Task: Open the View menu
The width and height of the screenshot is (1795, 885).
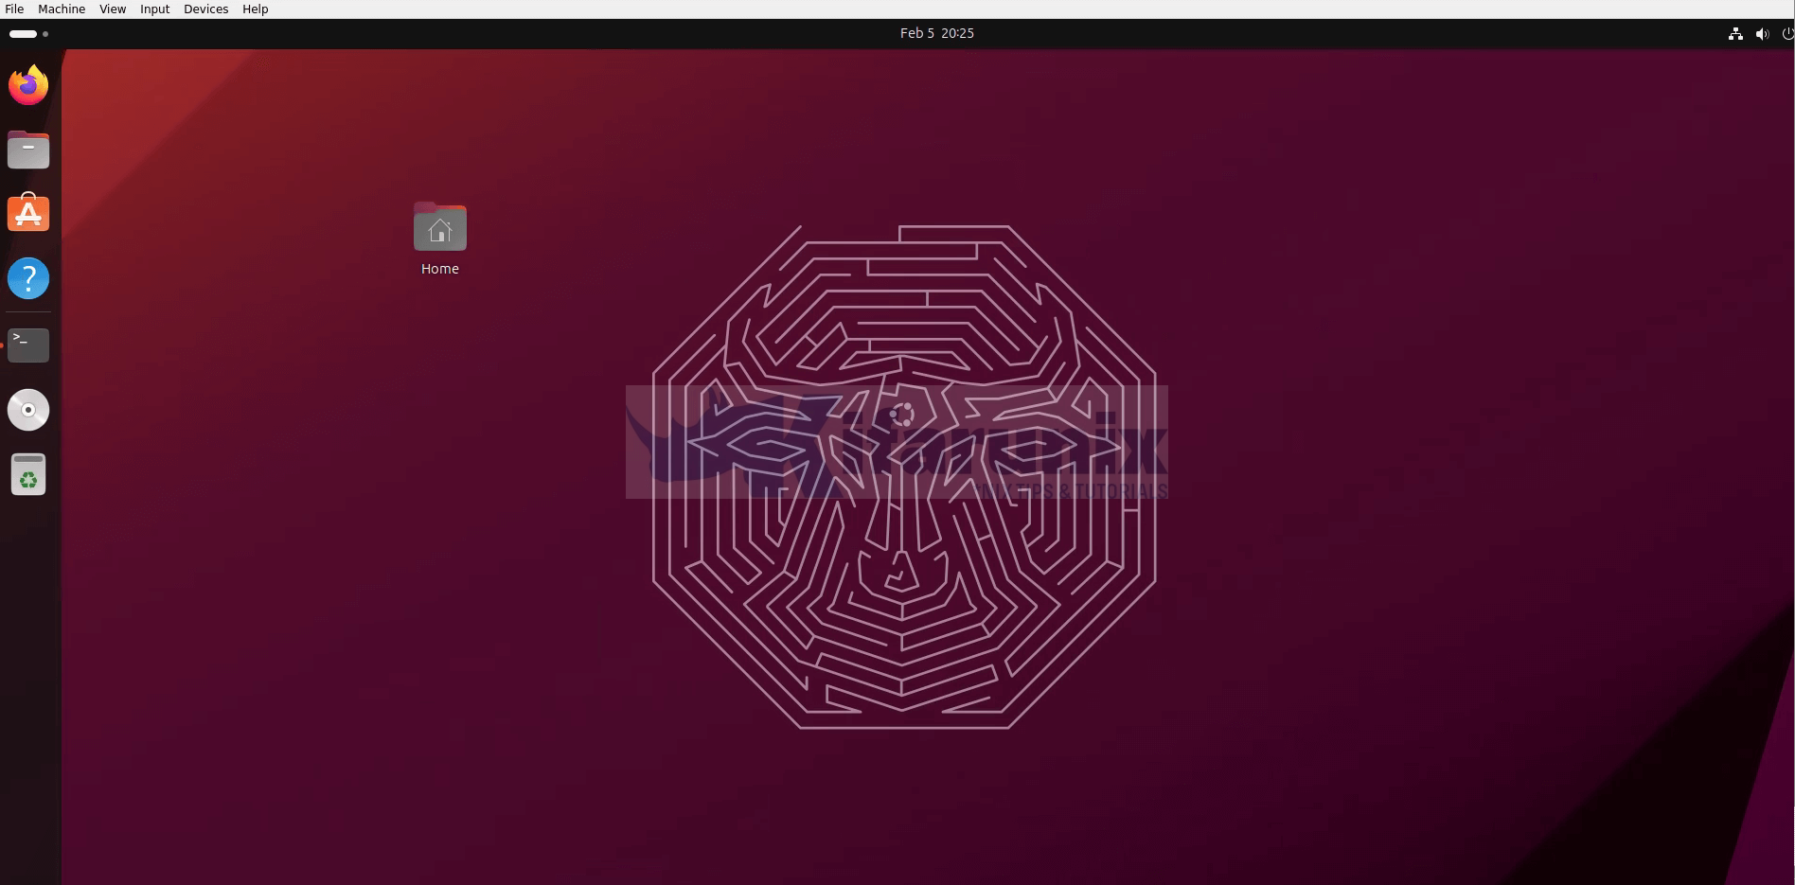Action: 113,9
